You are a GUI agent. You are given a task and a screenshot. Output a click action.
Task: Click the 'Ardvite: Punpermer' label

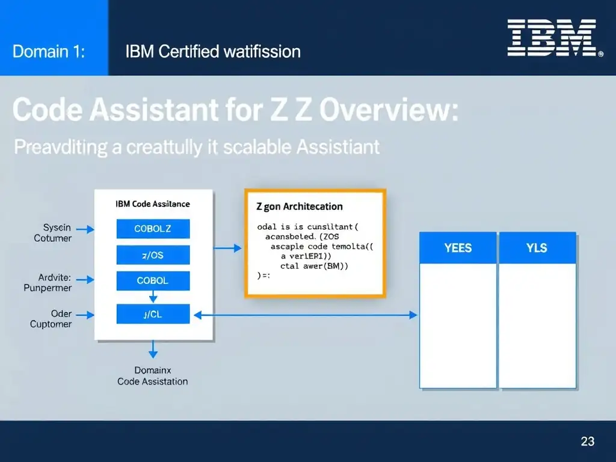pos(48,283)
